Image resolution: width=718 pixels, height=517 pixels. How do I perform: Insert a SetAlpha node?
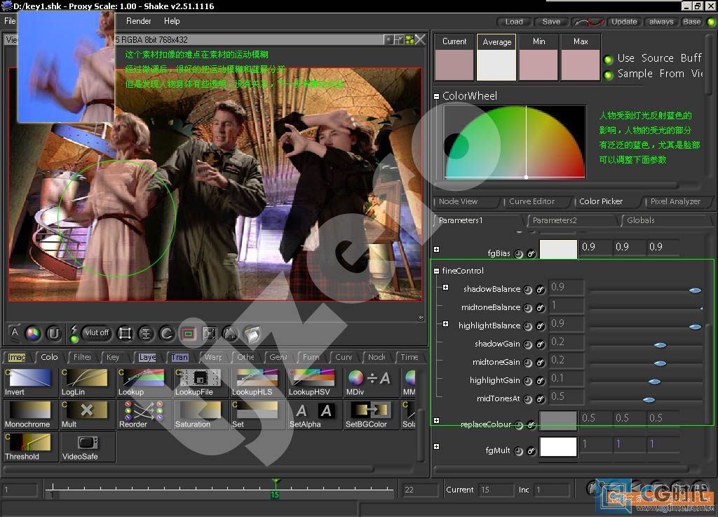314,415
